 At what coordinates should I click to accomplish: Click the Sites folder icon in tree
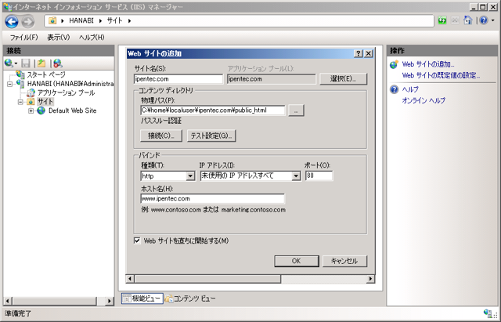[x=31, y=102]
